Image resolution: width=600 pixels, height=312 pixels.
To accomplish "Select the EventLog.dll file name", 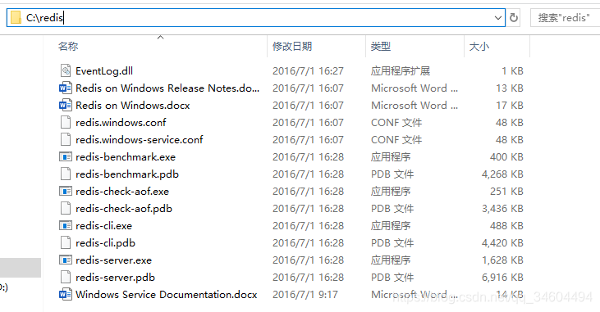I will pos(104,71).
